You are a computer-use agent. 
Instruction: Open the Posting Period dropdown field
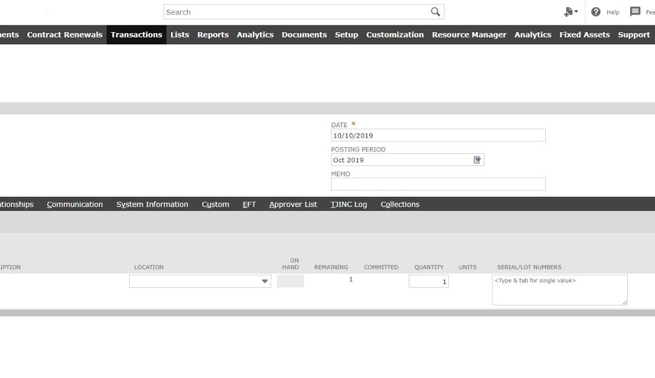pos(408,160)
